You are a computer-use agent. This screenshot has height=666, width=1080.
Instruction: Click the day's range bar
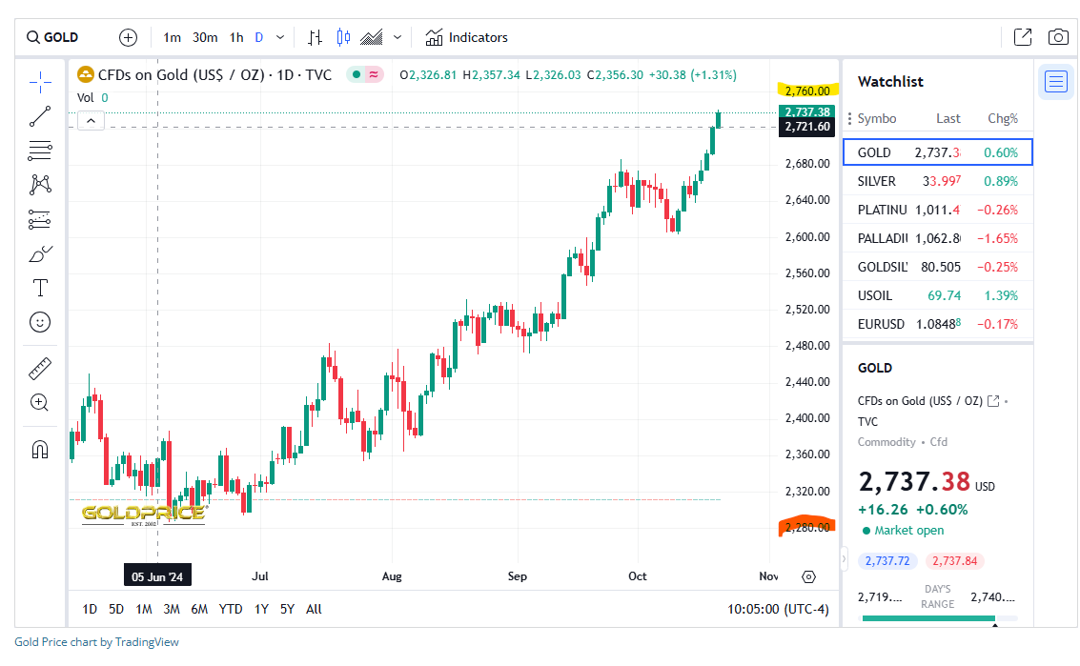tap(940, 618)
